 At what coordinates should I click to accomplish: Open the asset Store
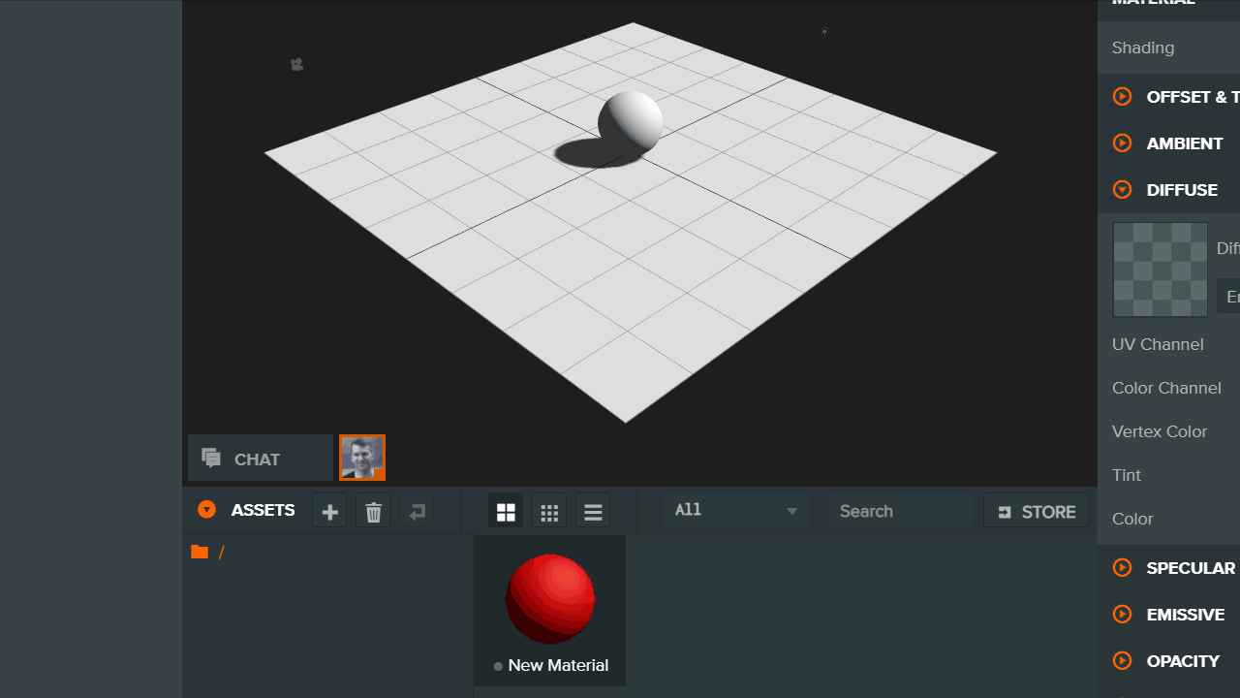click(x=1036, y=512)
